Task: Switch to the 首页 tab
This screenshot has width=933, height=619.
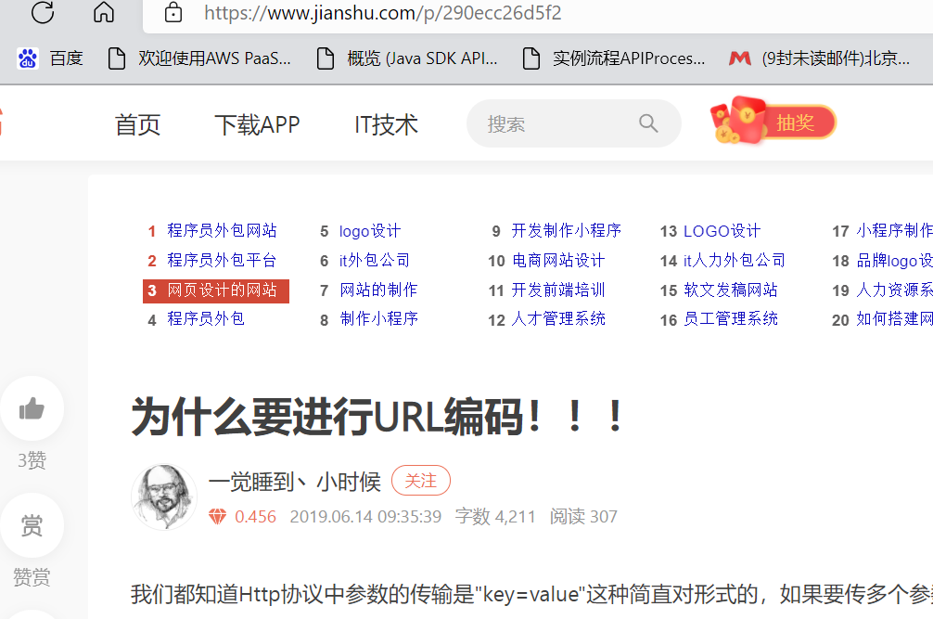Action: (137, 123)
